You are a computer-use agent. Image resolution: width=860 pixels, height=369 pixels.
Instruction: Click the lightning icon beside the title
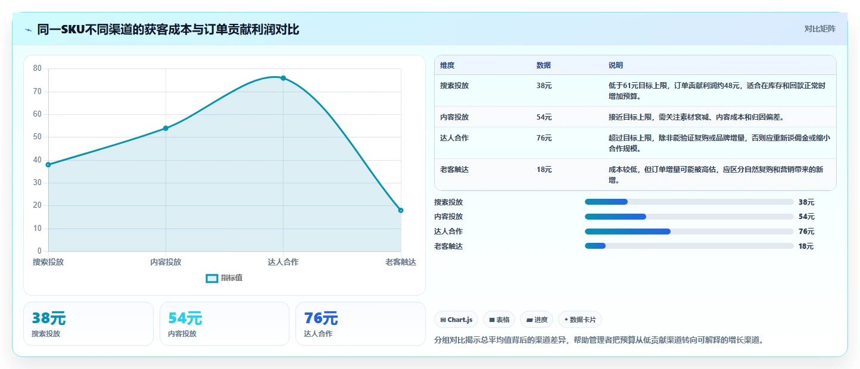click(x=29, y=30)
